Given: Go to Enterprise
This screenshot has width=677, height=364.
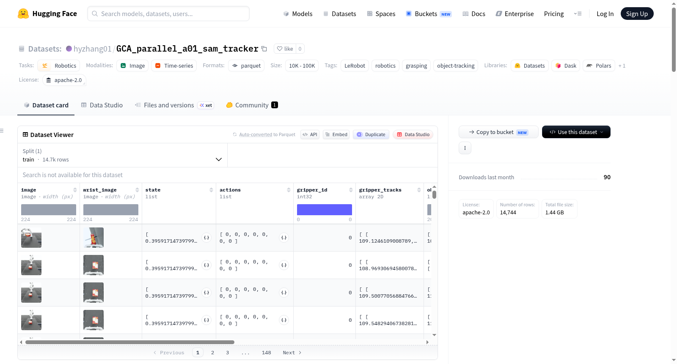Looking at the screenshot, I should (515, 14).
